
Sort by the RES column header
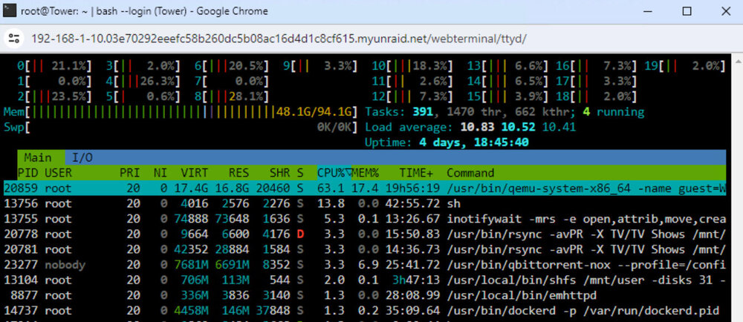tap(239, 173)
